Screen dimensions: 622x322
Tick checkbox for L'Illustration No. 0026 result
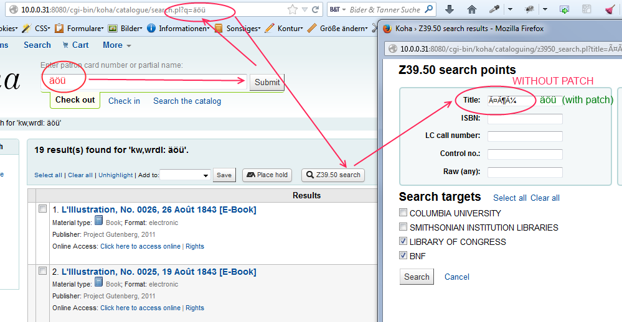(43, 209)
